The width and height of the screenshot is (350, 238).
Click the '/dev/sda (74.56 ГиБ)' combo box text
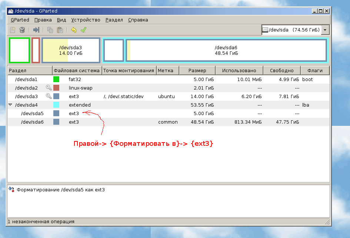294,30
